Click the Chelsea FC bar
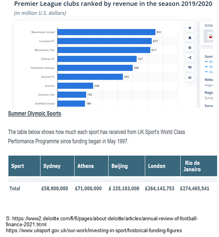Image resolution: width=219 pixels, height=237 pixels. click(97, 59)
